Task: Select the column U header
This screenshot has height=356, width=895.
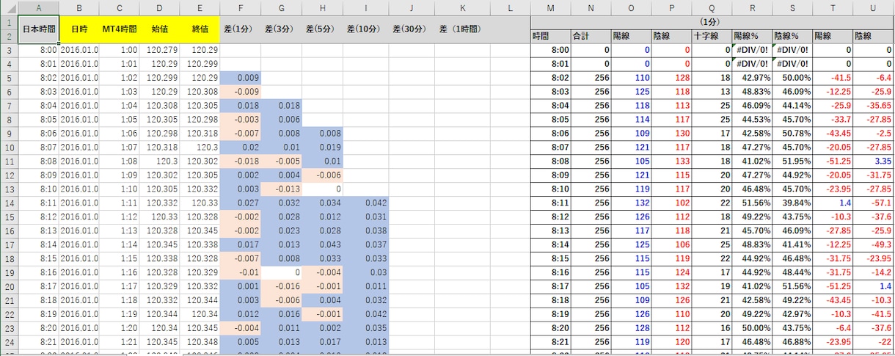Action: click(873, 8)
